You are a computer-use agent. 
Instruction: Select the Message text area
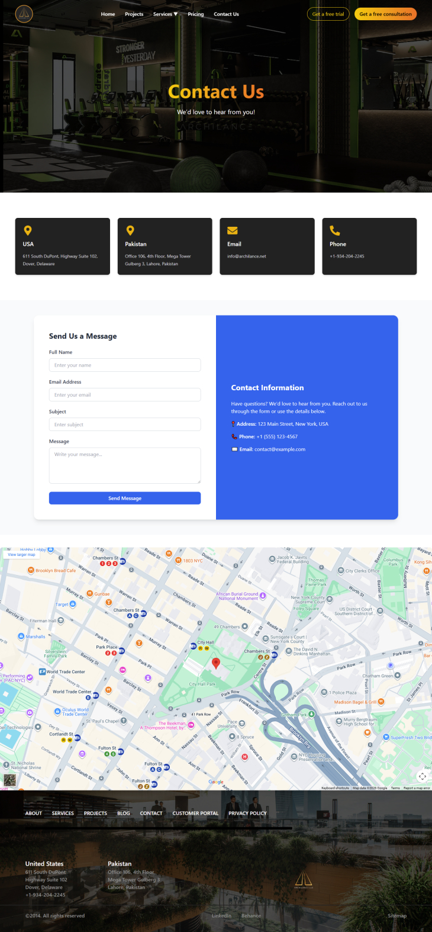(x=125, y=465)
